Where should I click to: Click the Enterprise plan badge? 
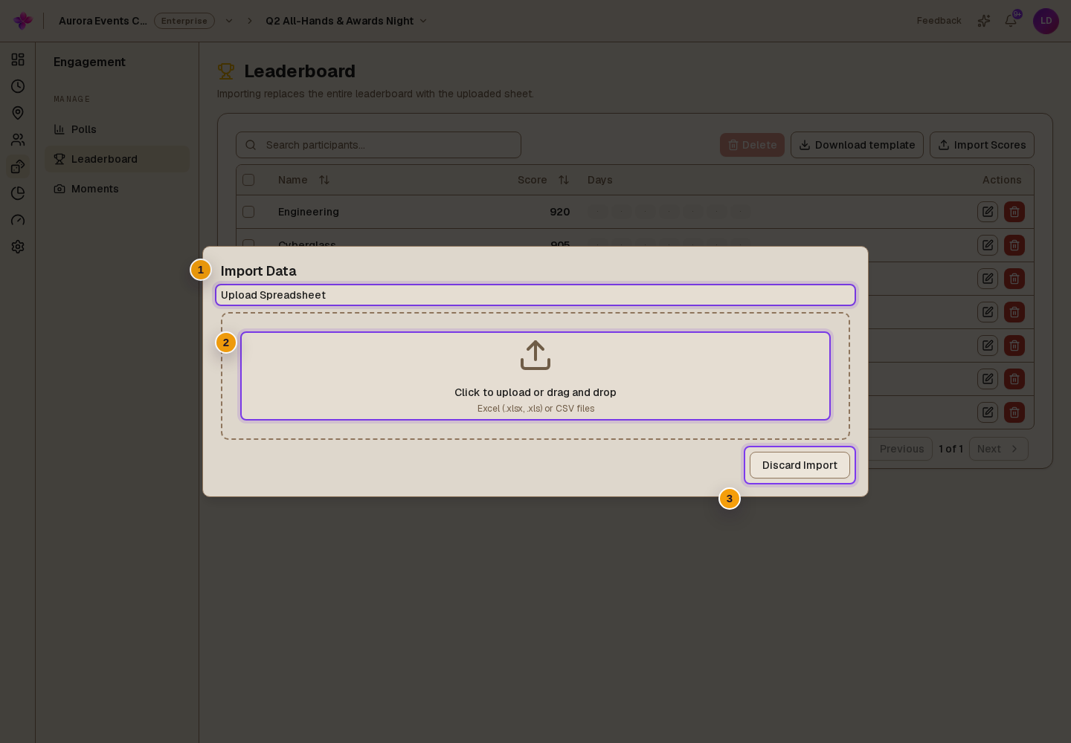[184, 21]
